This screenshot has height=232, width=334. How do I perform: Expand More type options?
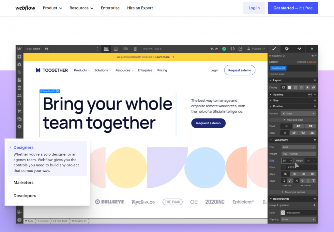point(293,192)
